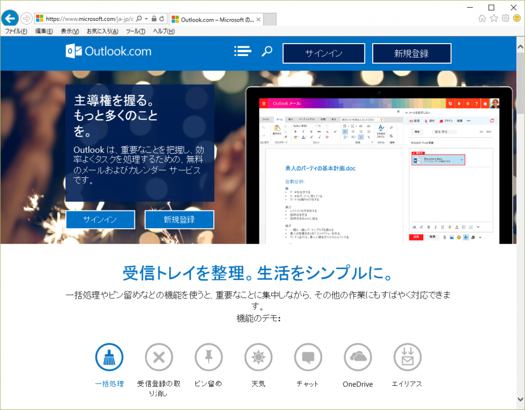Click the 受信トレイを整理。生活をシンプルに。 heading

pos(257,273)
